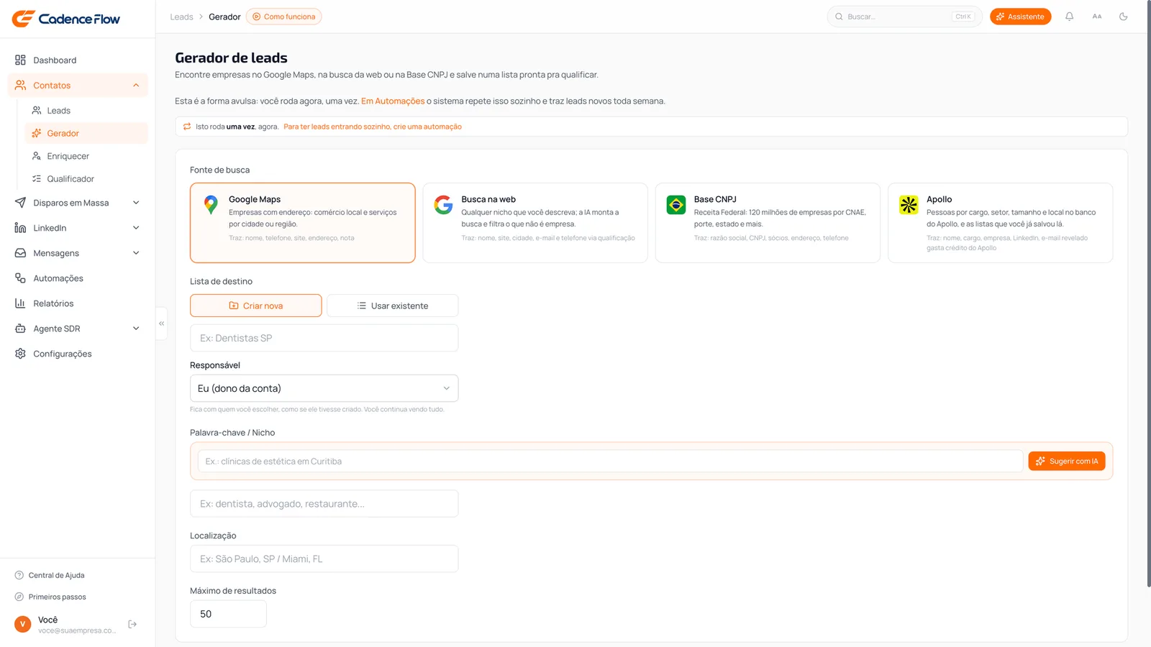Open Central de Ajuda
The width and height of the screenshot is (1151, 647).
pos(50,575)
